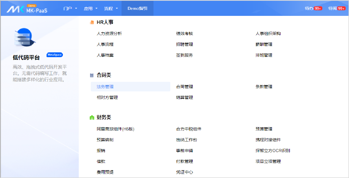Open 人力资源分析 application
This screenshot has height=178, width=349.
pyautogui.click(x=109, y=33)
